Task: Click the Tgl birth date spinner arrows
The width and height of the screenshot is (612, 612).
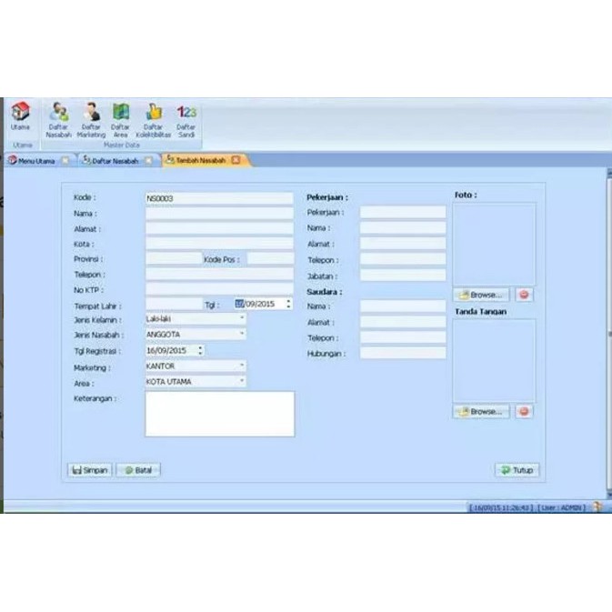Action: (288, 304)
